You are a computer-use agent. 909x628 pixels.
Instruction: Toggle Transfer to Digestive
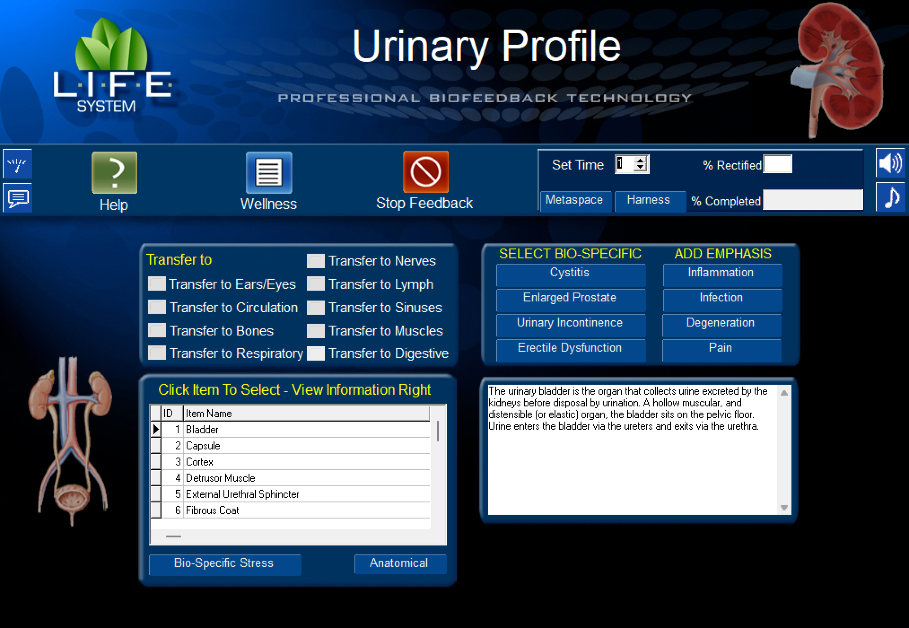coord(316,353)
